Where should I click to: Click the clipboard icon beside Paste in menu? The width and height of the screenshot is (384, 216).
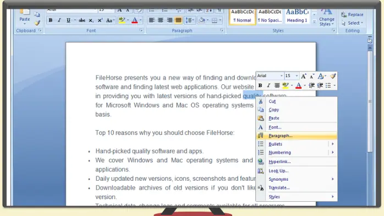261,118
